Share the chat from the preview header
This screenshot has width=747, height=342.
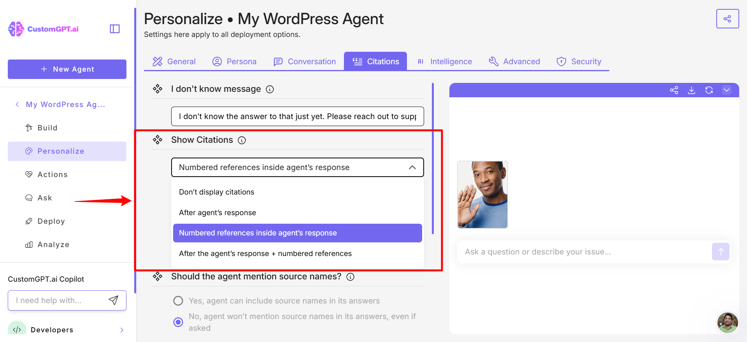[674, 90]
